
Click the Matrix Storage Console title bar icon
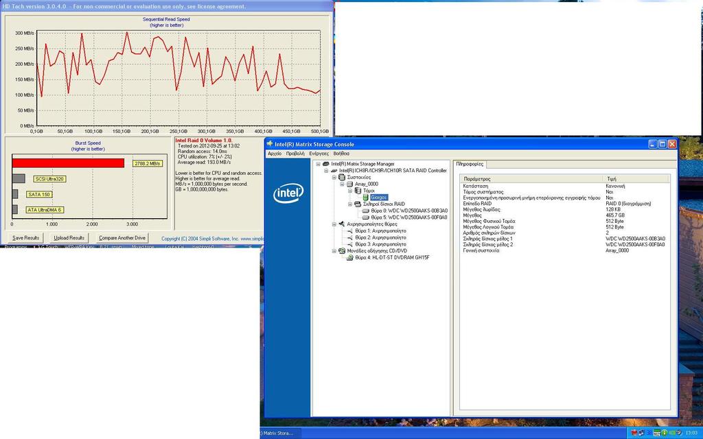(x=270, y=144)
